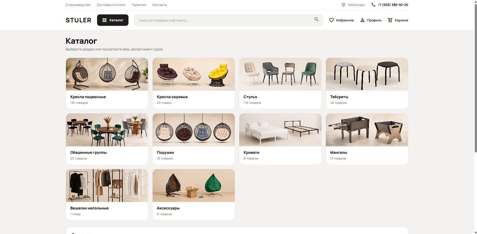
Task: Click the Подушки title text
Action: [165, 152]
